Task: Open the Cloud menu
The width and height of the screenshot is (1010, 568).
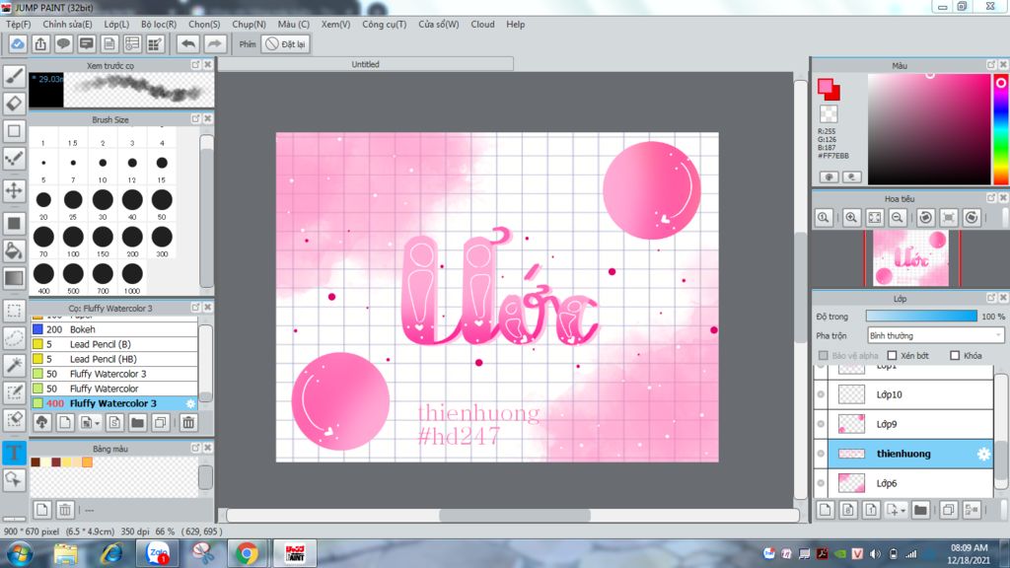Action: point(482,25)
